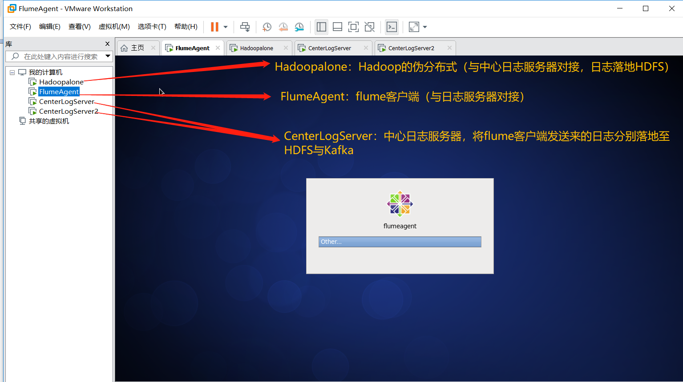
Task: Maximize the VMware Workstation window
Action: (x=646, y=8)
